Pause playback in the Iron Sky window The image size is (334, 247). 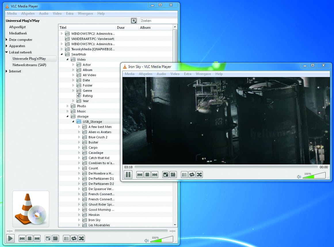coord(128,175)
